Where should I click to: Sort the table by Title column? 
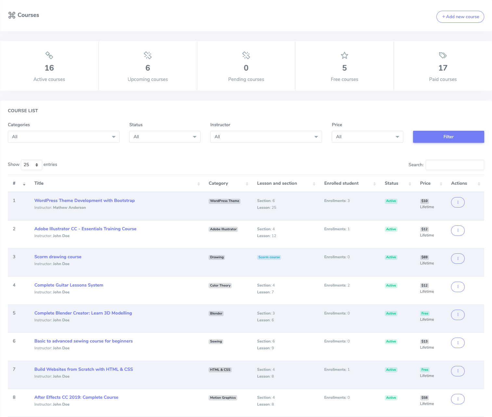click(x=39, y=183)
